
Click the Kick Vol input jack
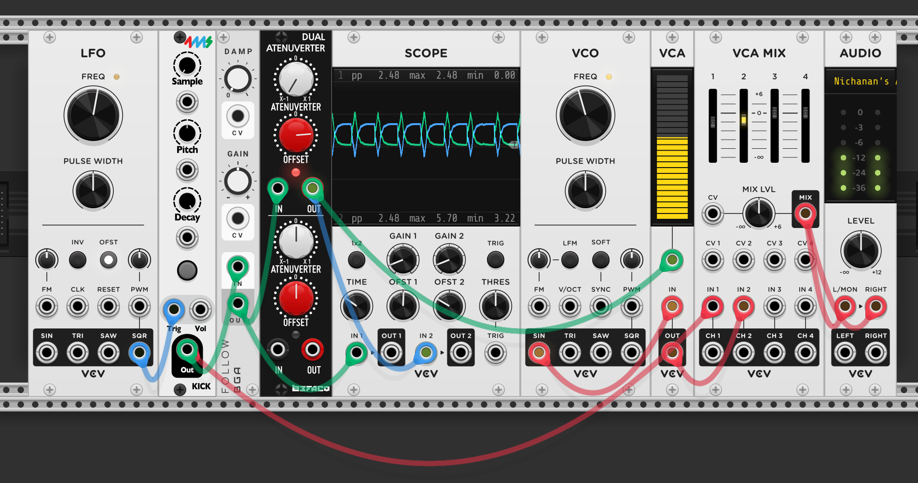click(x=200, y=310)
